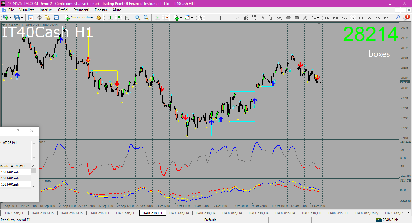Click the alert list scrollbar down arrow
Image resolution: width=412 pixels, height=223 pixels.
click(x=34, y=186)
